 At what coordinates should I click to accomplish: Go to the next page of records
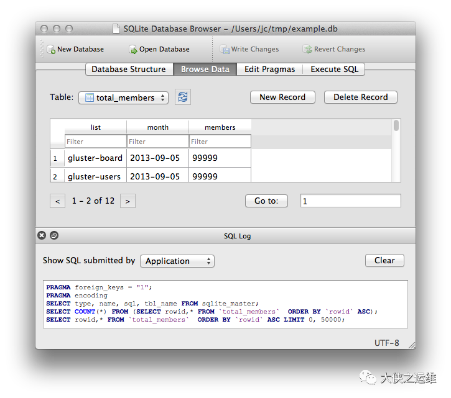pos(128,201)
